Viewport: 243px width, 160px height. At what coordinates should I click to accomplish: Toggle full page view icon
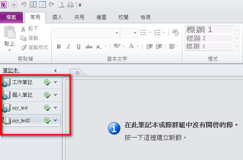[42, 5]
